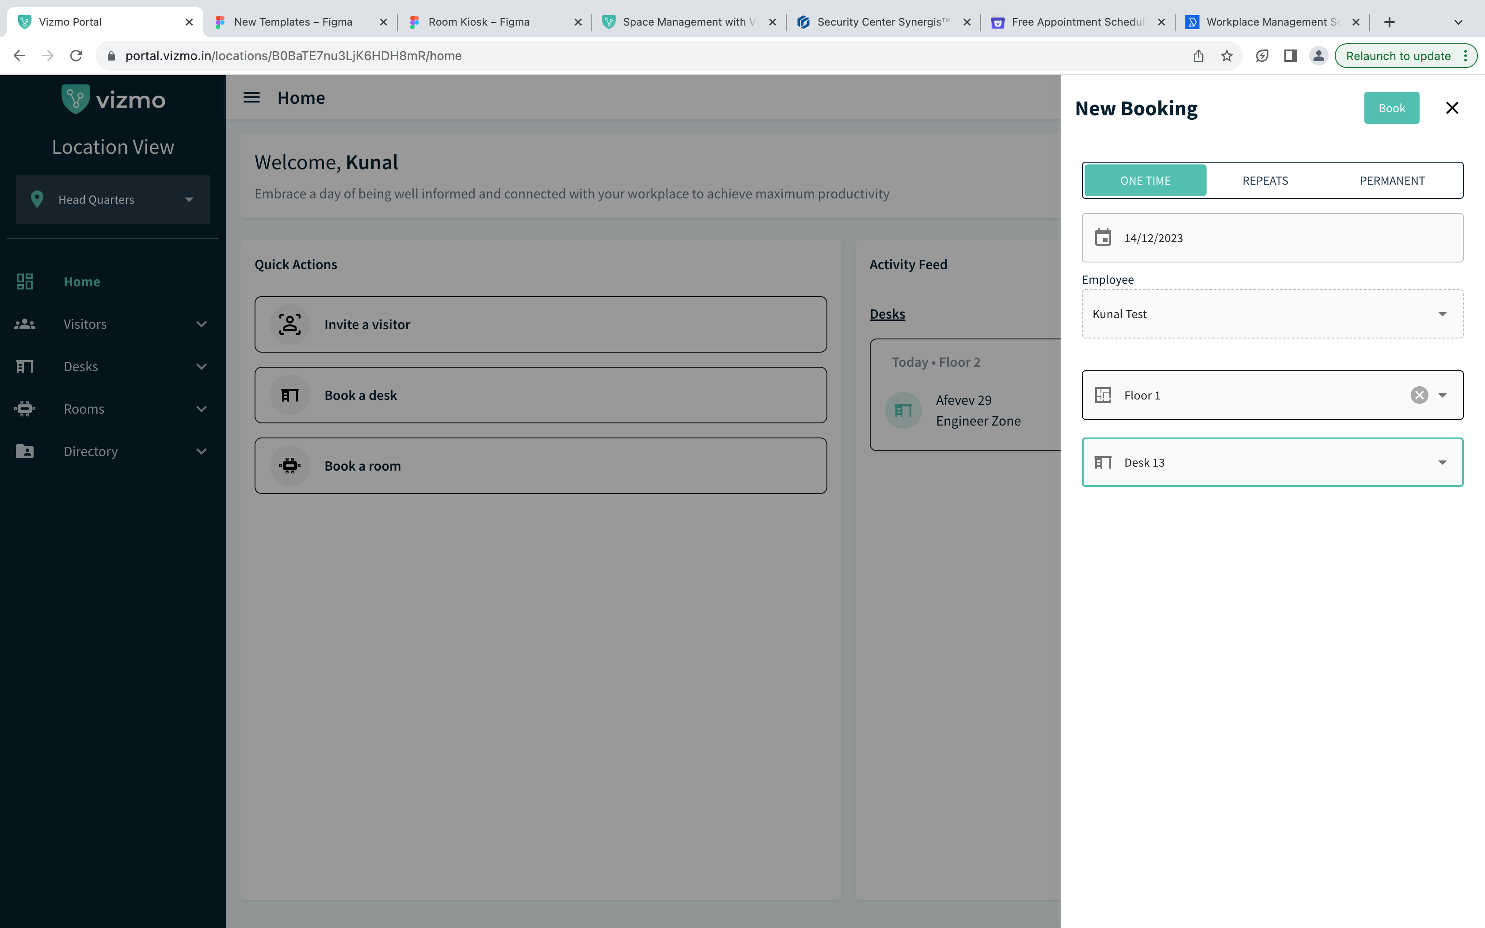1485x928 pixels.
Task: Click the Directory folder icon in sidebar
Action: click(x=25, y=451)
